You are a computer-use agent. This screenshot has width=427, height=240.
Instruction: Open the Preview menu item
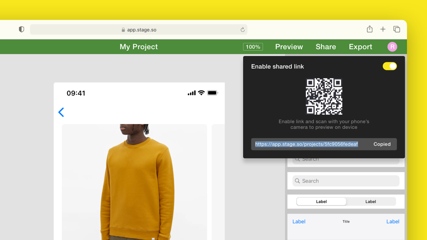(289, 47)
